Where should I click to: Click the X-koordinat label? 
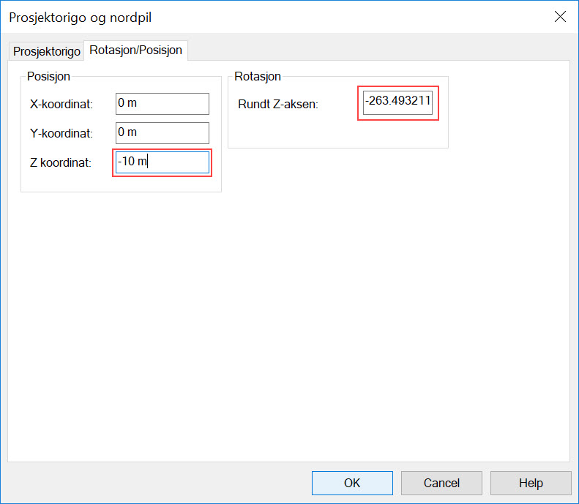pos(61,105)
